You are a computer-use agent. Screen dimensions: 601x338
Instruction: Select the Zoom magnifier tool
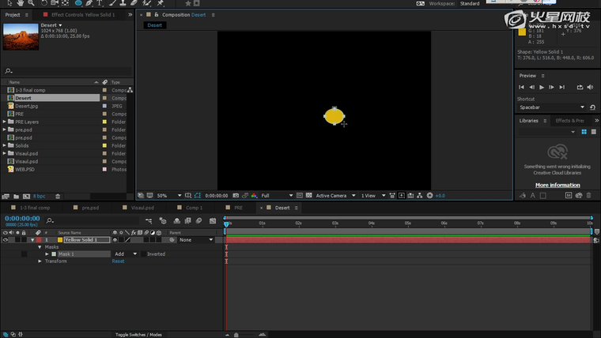click(x=29, y=3)
